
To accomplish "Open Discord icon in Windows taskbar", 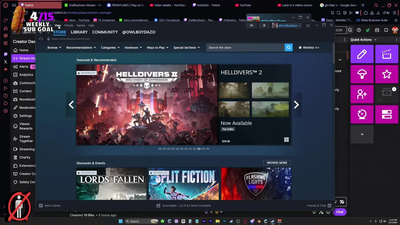I will 252,221.
